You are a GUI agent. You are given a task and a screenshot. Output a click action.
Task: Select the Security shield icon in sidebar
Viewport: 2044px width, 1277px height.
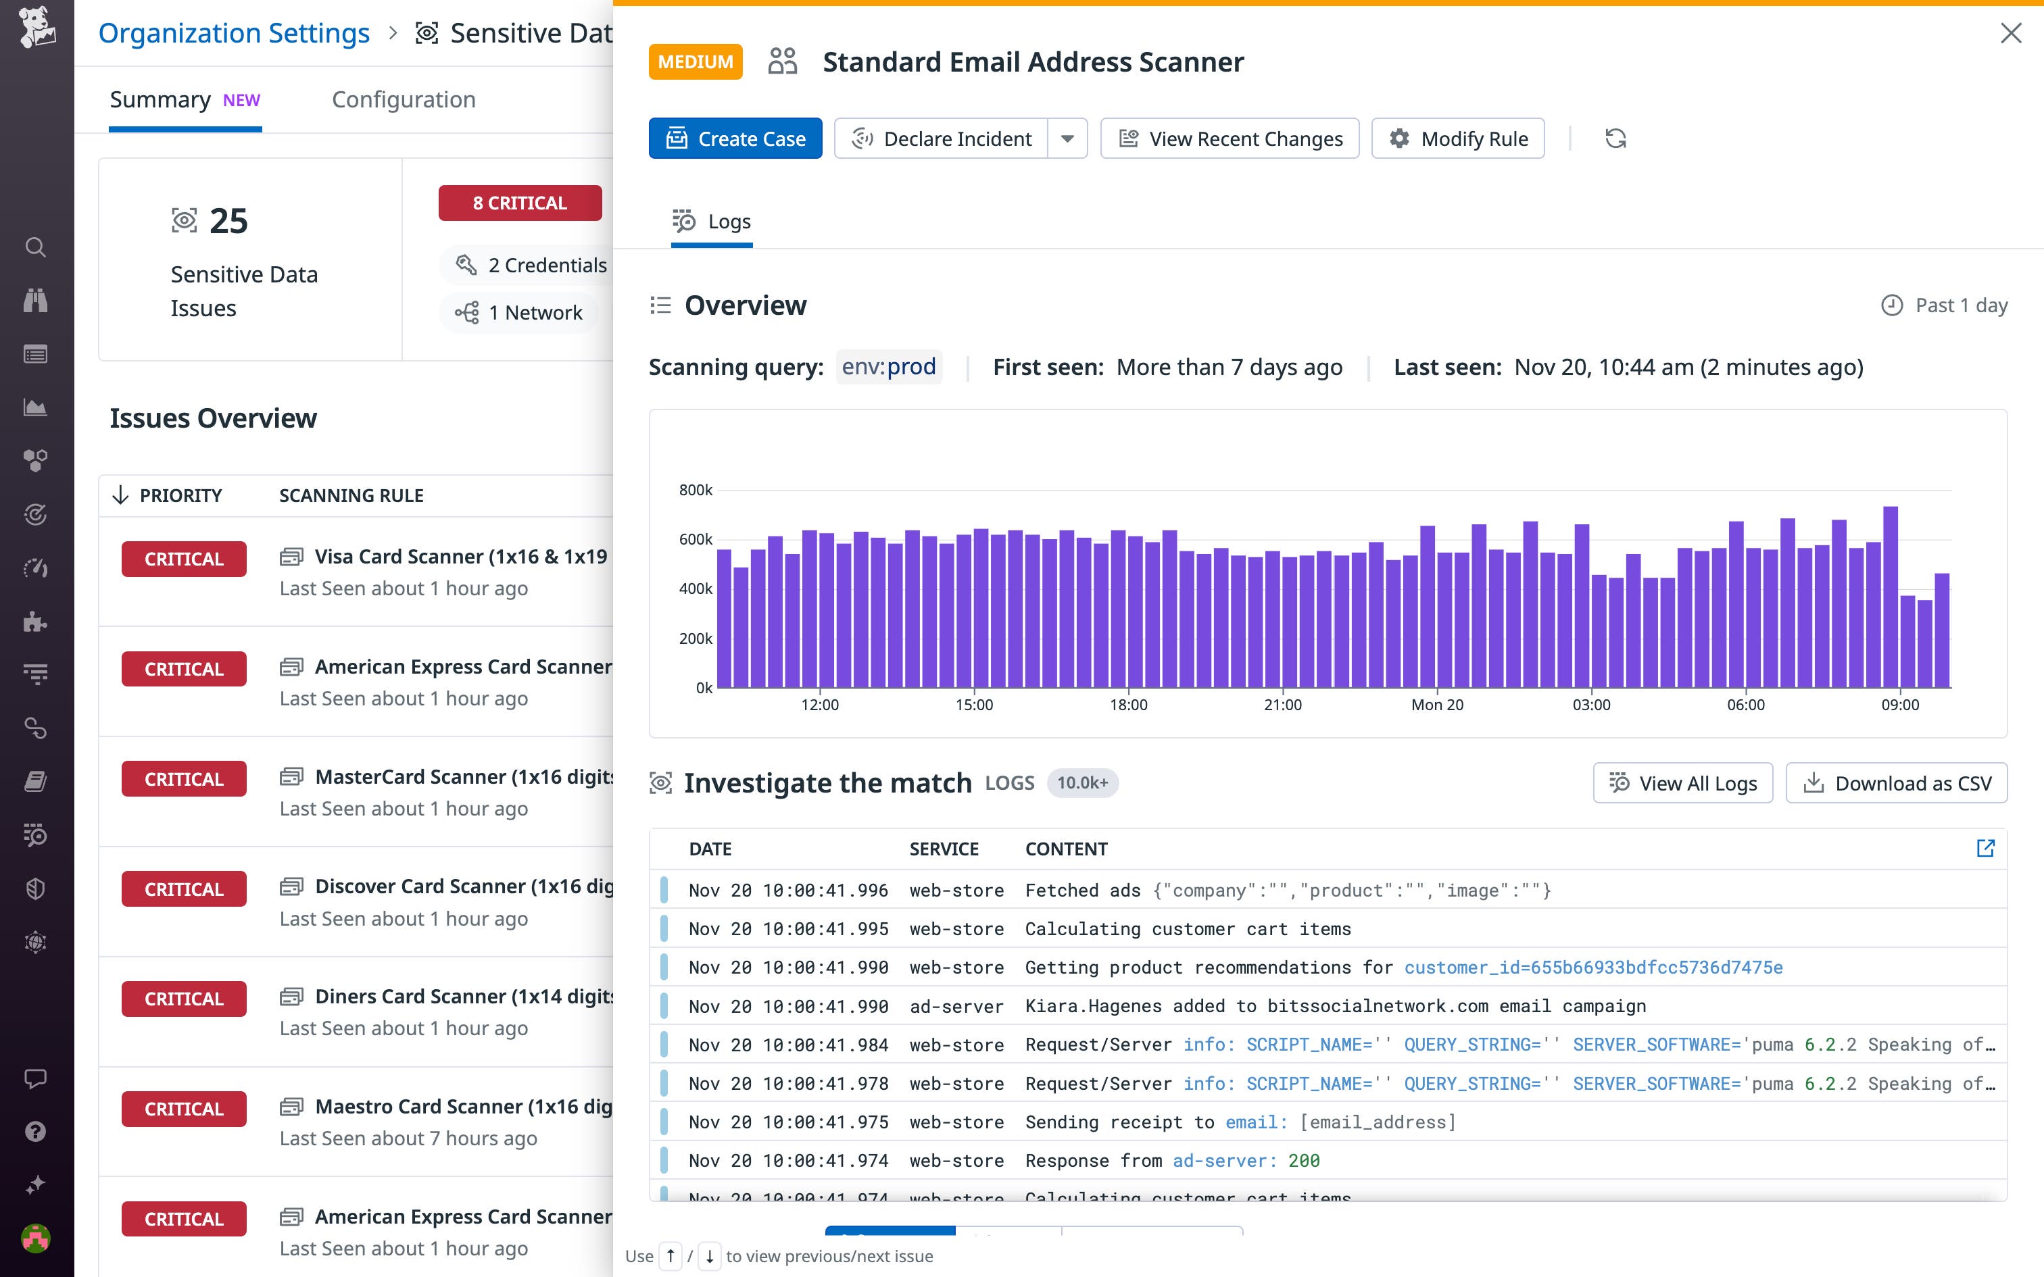coord(35,888)
